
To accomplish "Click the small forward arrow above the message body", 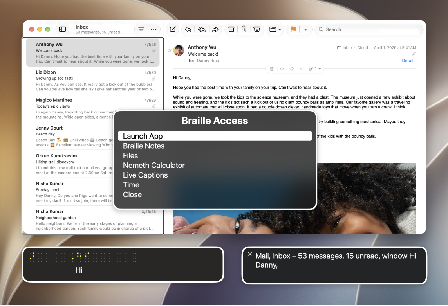I will point(302,69).
